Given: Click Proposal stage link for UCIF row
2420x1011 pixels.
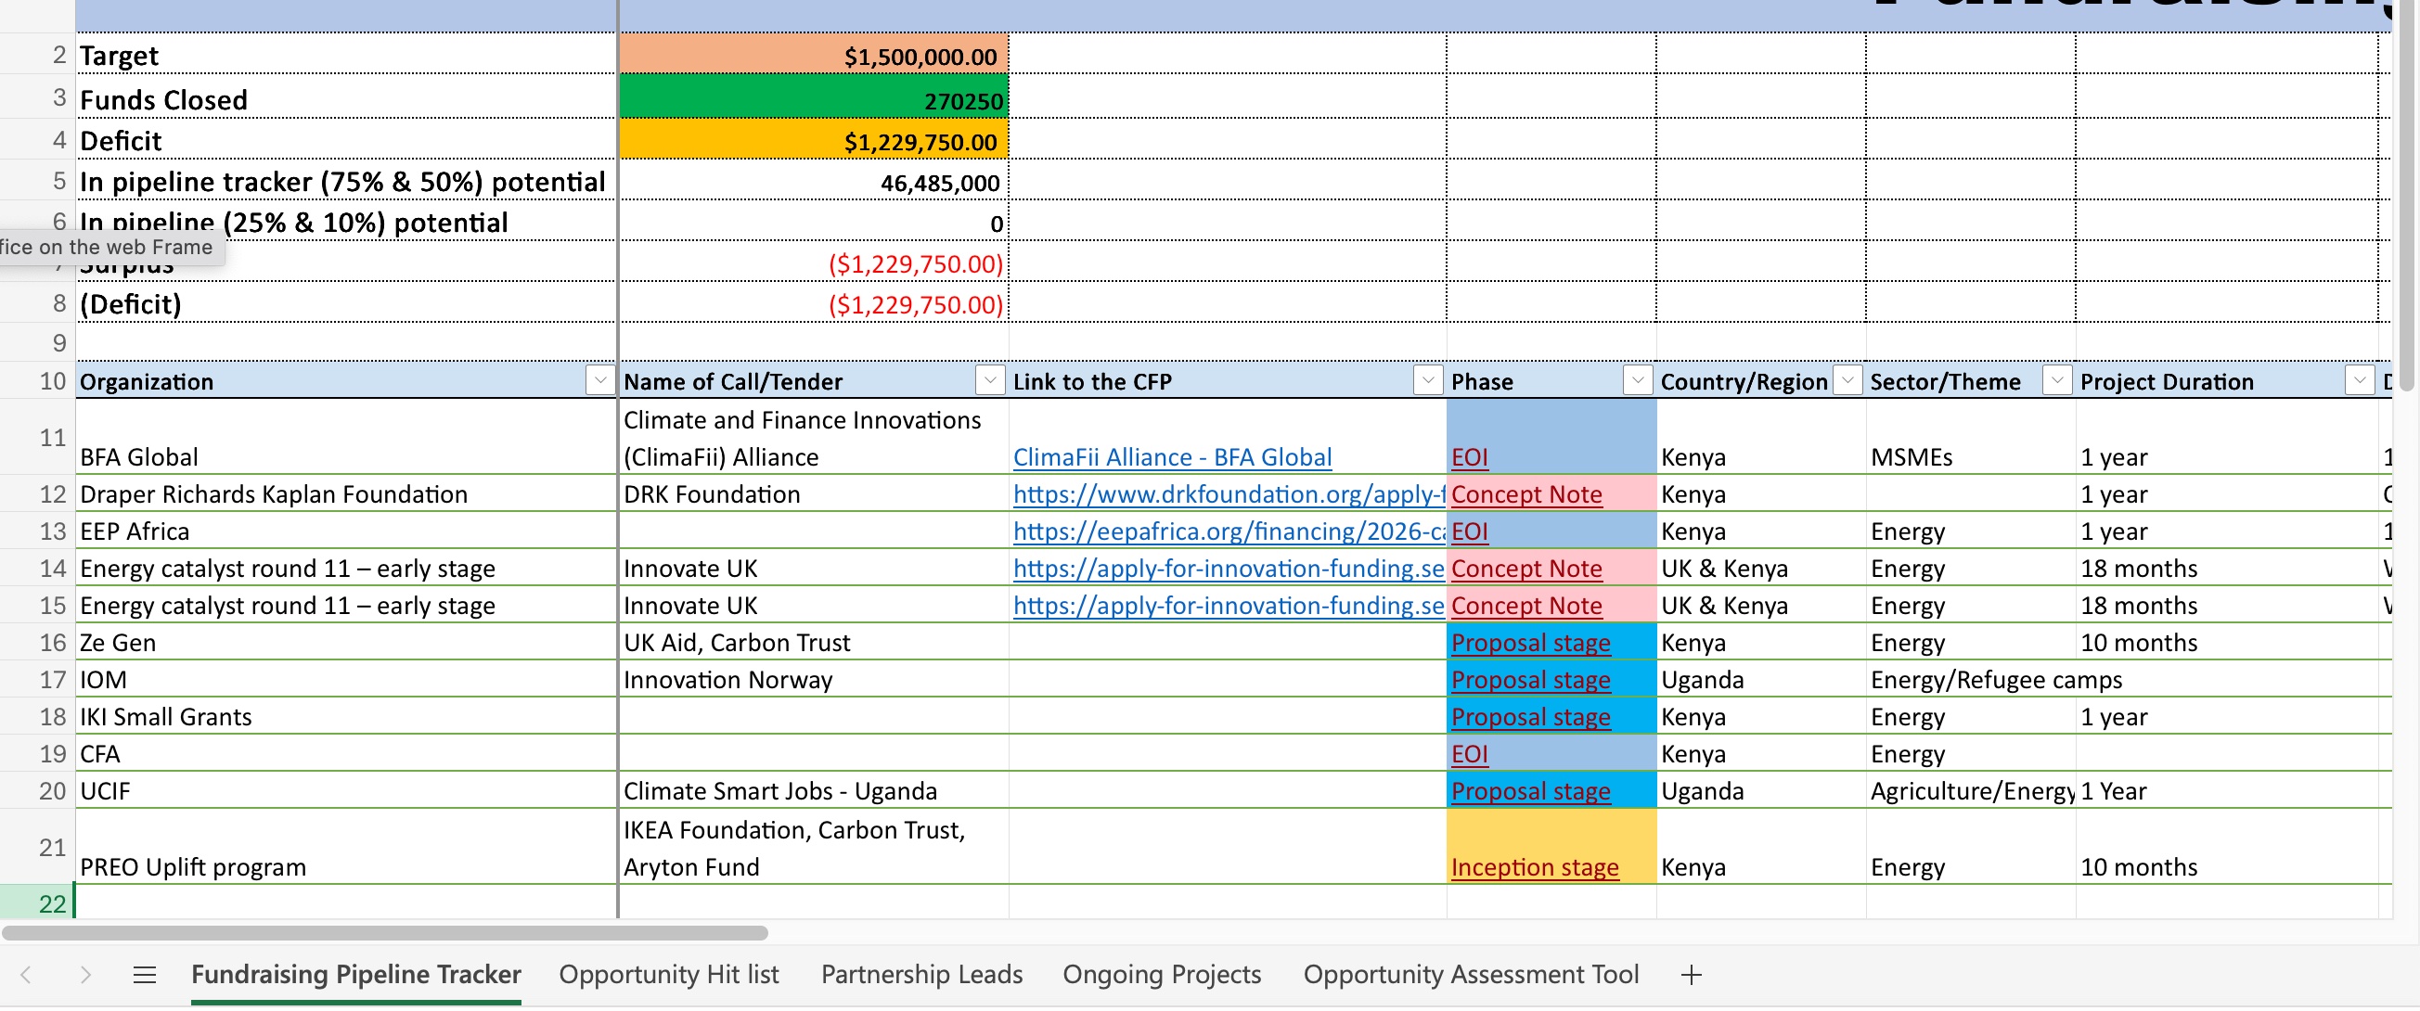Looking at the screenshot, I should [x=1530, y=791].
